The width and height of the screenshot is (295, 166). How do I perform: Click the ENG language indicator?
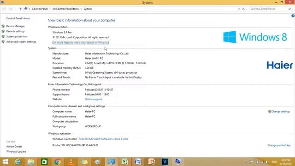click(274, 162)
